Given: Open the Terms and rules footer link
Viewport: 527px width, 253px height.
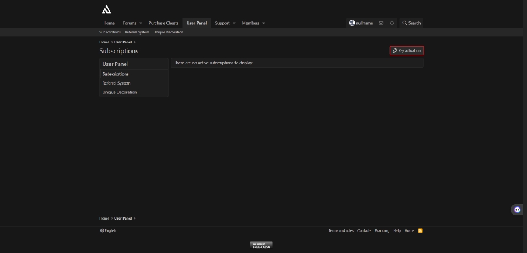Looking at the screenshot, I should [x=341, y=230].
